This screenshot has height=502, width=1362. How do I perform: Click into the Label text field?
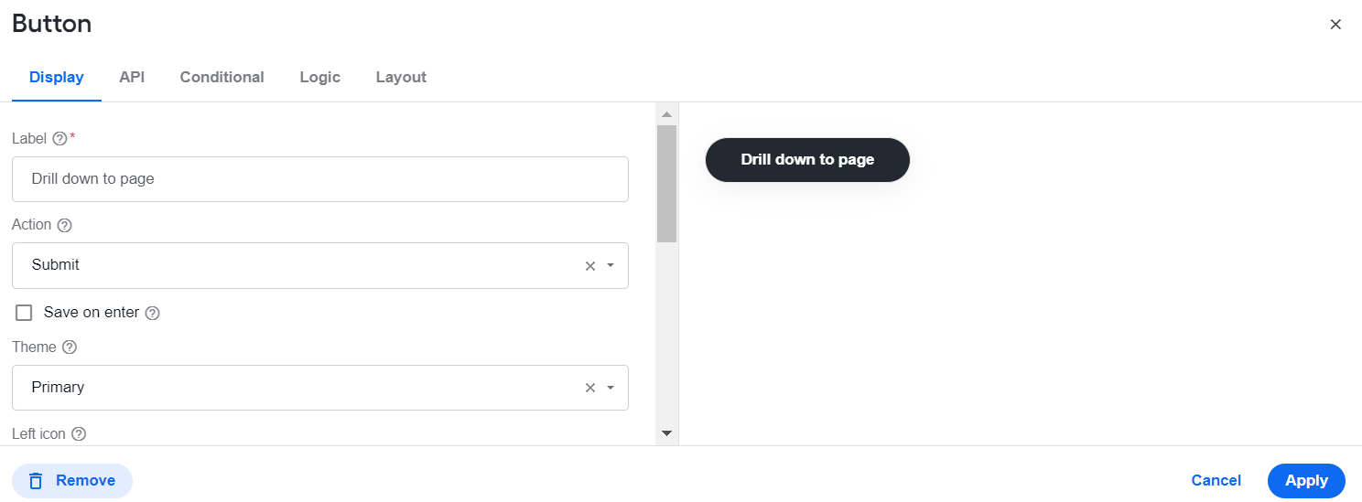tap(320, 179)
